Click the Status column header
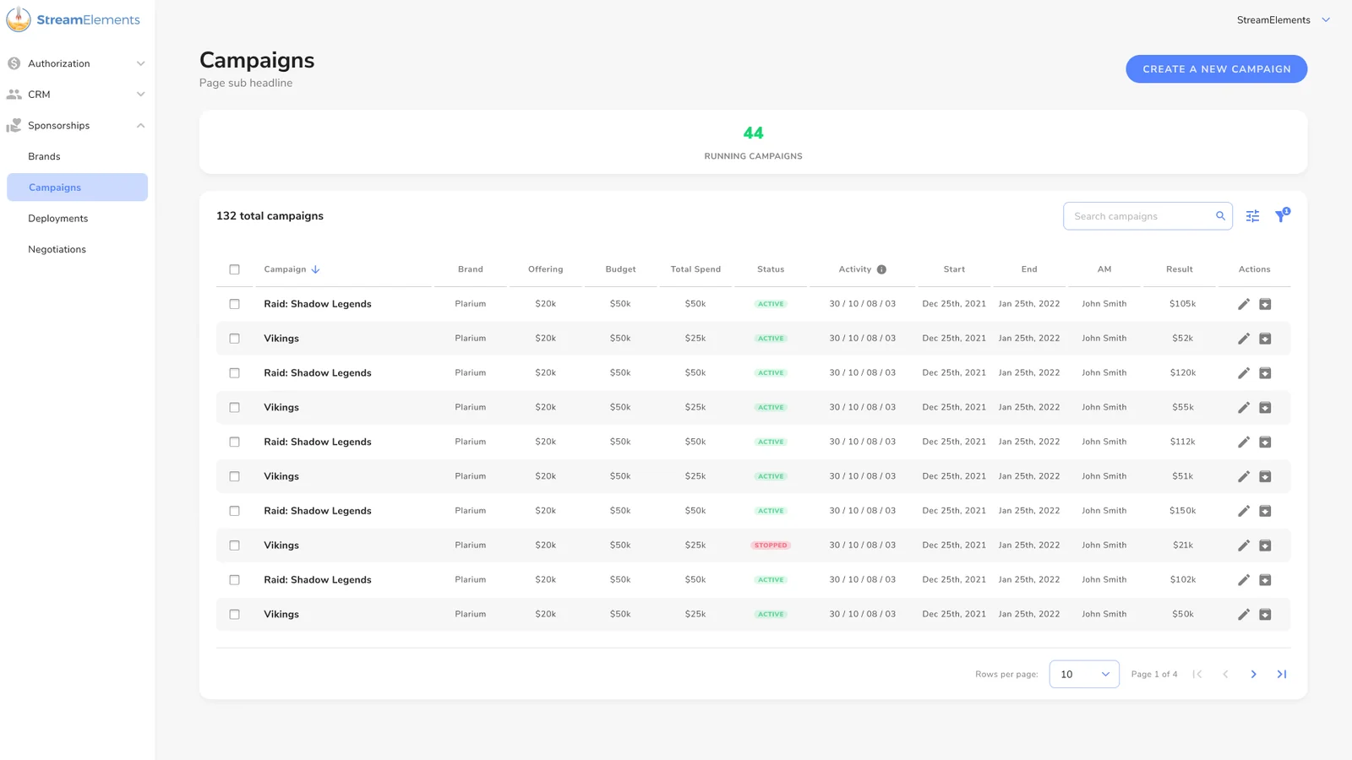Screen dimensions: 1352x760 click(x=771, y=269)
